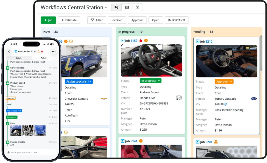The height and width of the screenshot is (163, 267).
Task: Open the Assign specialist status dropdown
Action: click(x=79, y=81)
